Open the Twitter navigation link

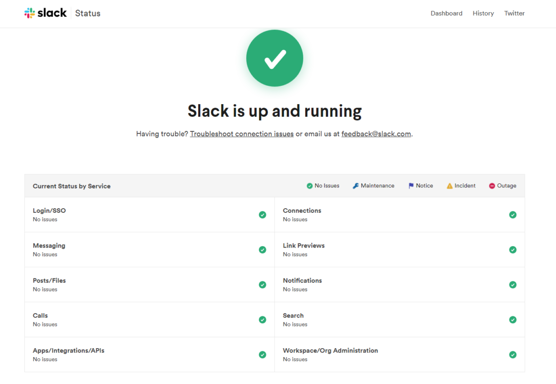[x=514, y=13]
